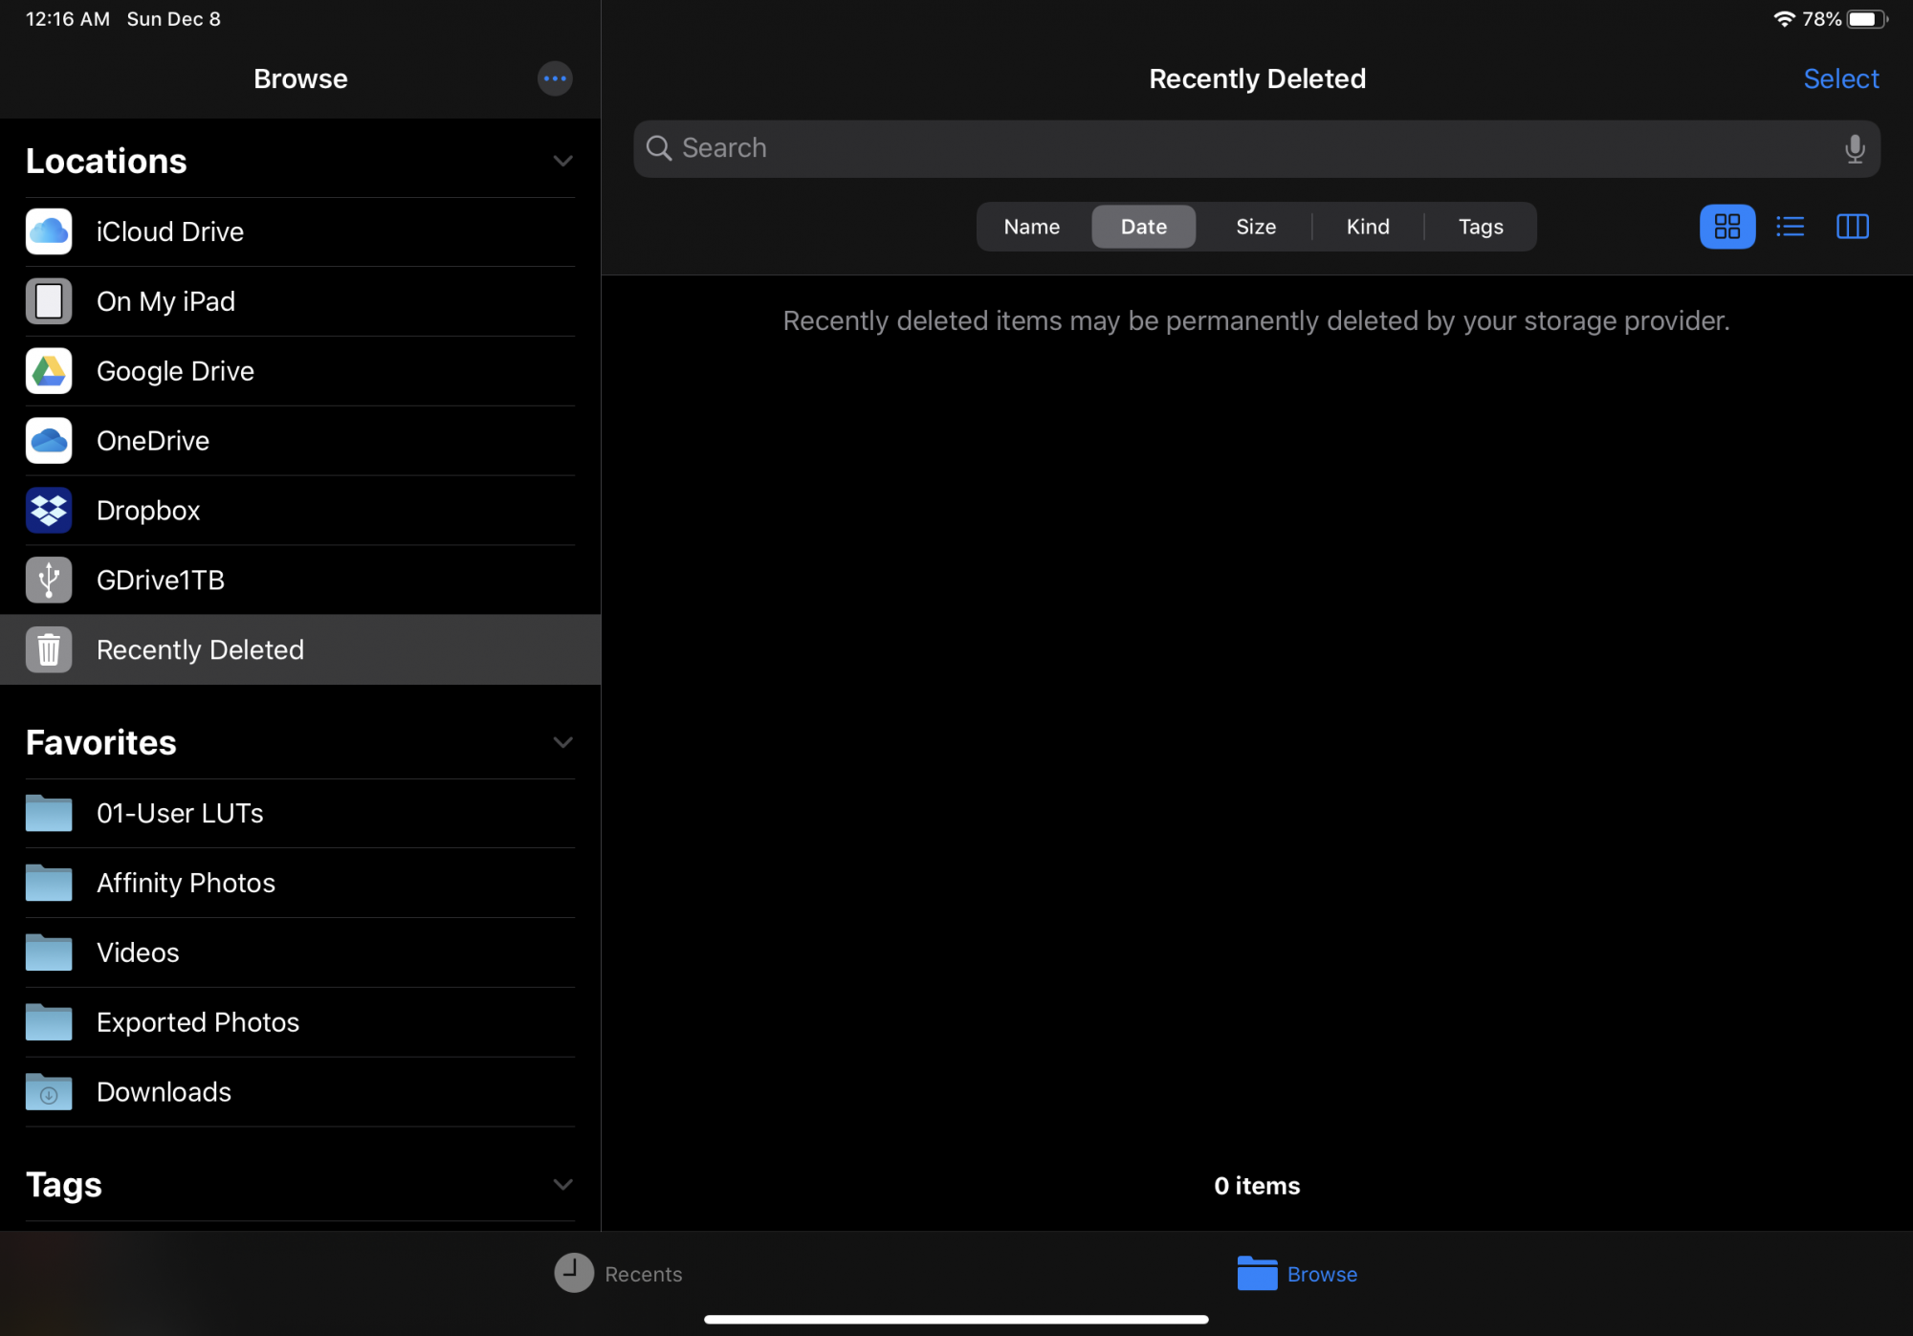Sort files by Size
This screenshot has height=1336, width=1913.
point(1255,227)
